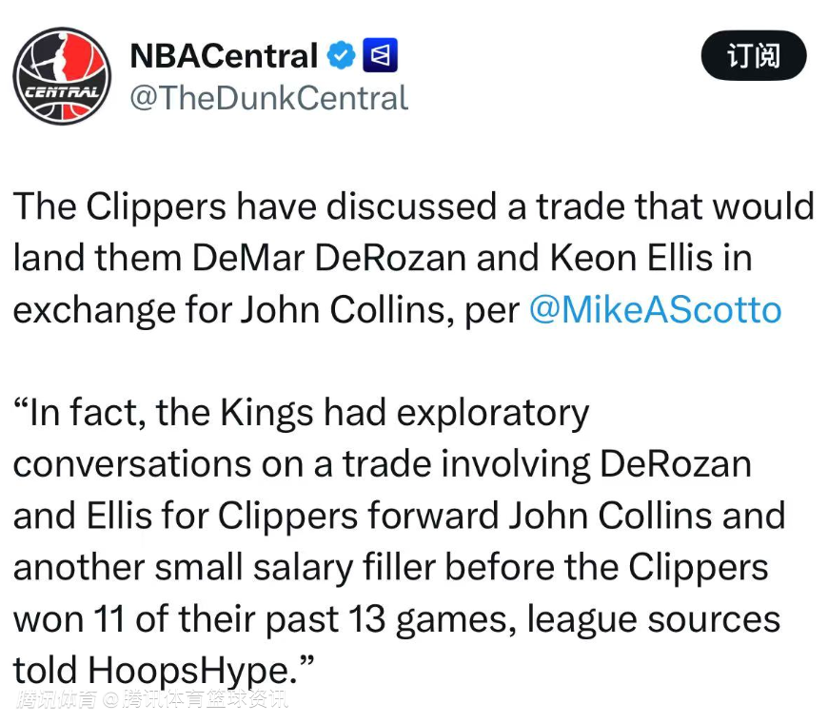
Task: Click "The Clippers" at the tweet's start
Action: tap(121, 207)
